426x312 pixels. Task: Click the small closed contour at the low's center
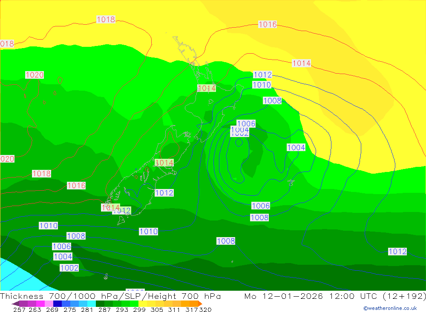point(239,143)
